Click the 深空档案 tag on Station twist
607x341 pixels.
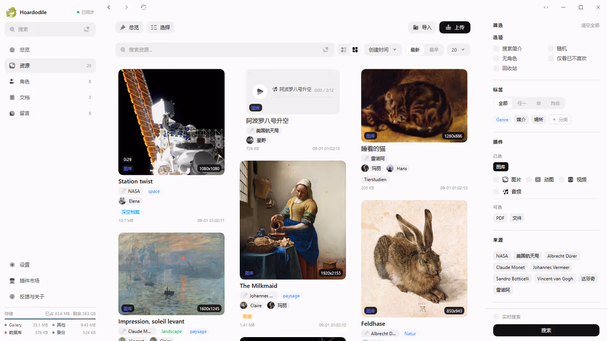pos(131,212)
